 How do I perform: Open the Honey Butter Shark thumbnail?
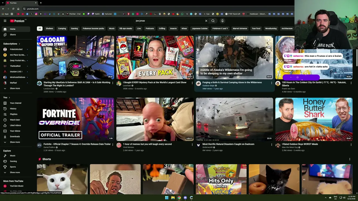click(x=314, y=119)
